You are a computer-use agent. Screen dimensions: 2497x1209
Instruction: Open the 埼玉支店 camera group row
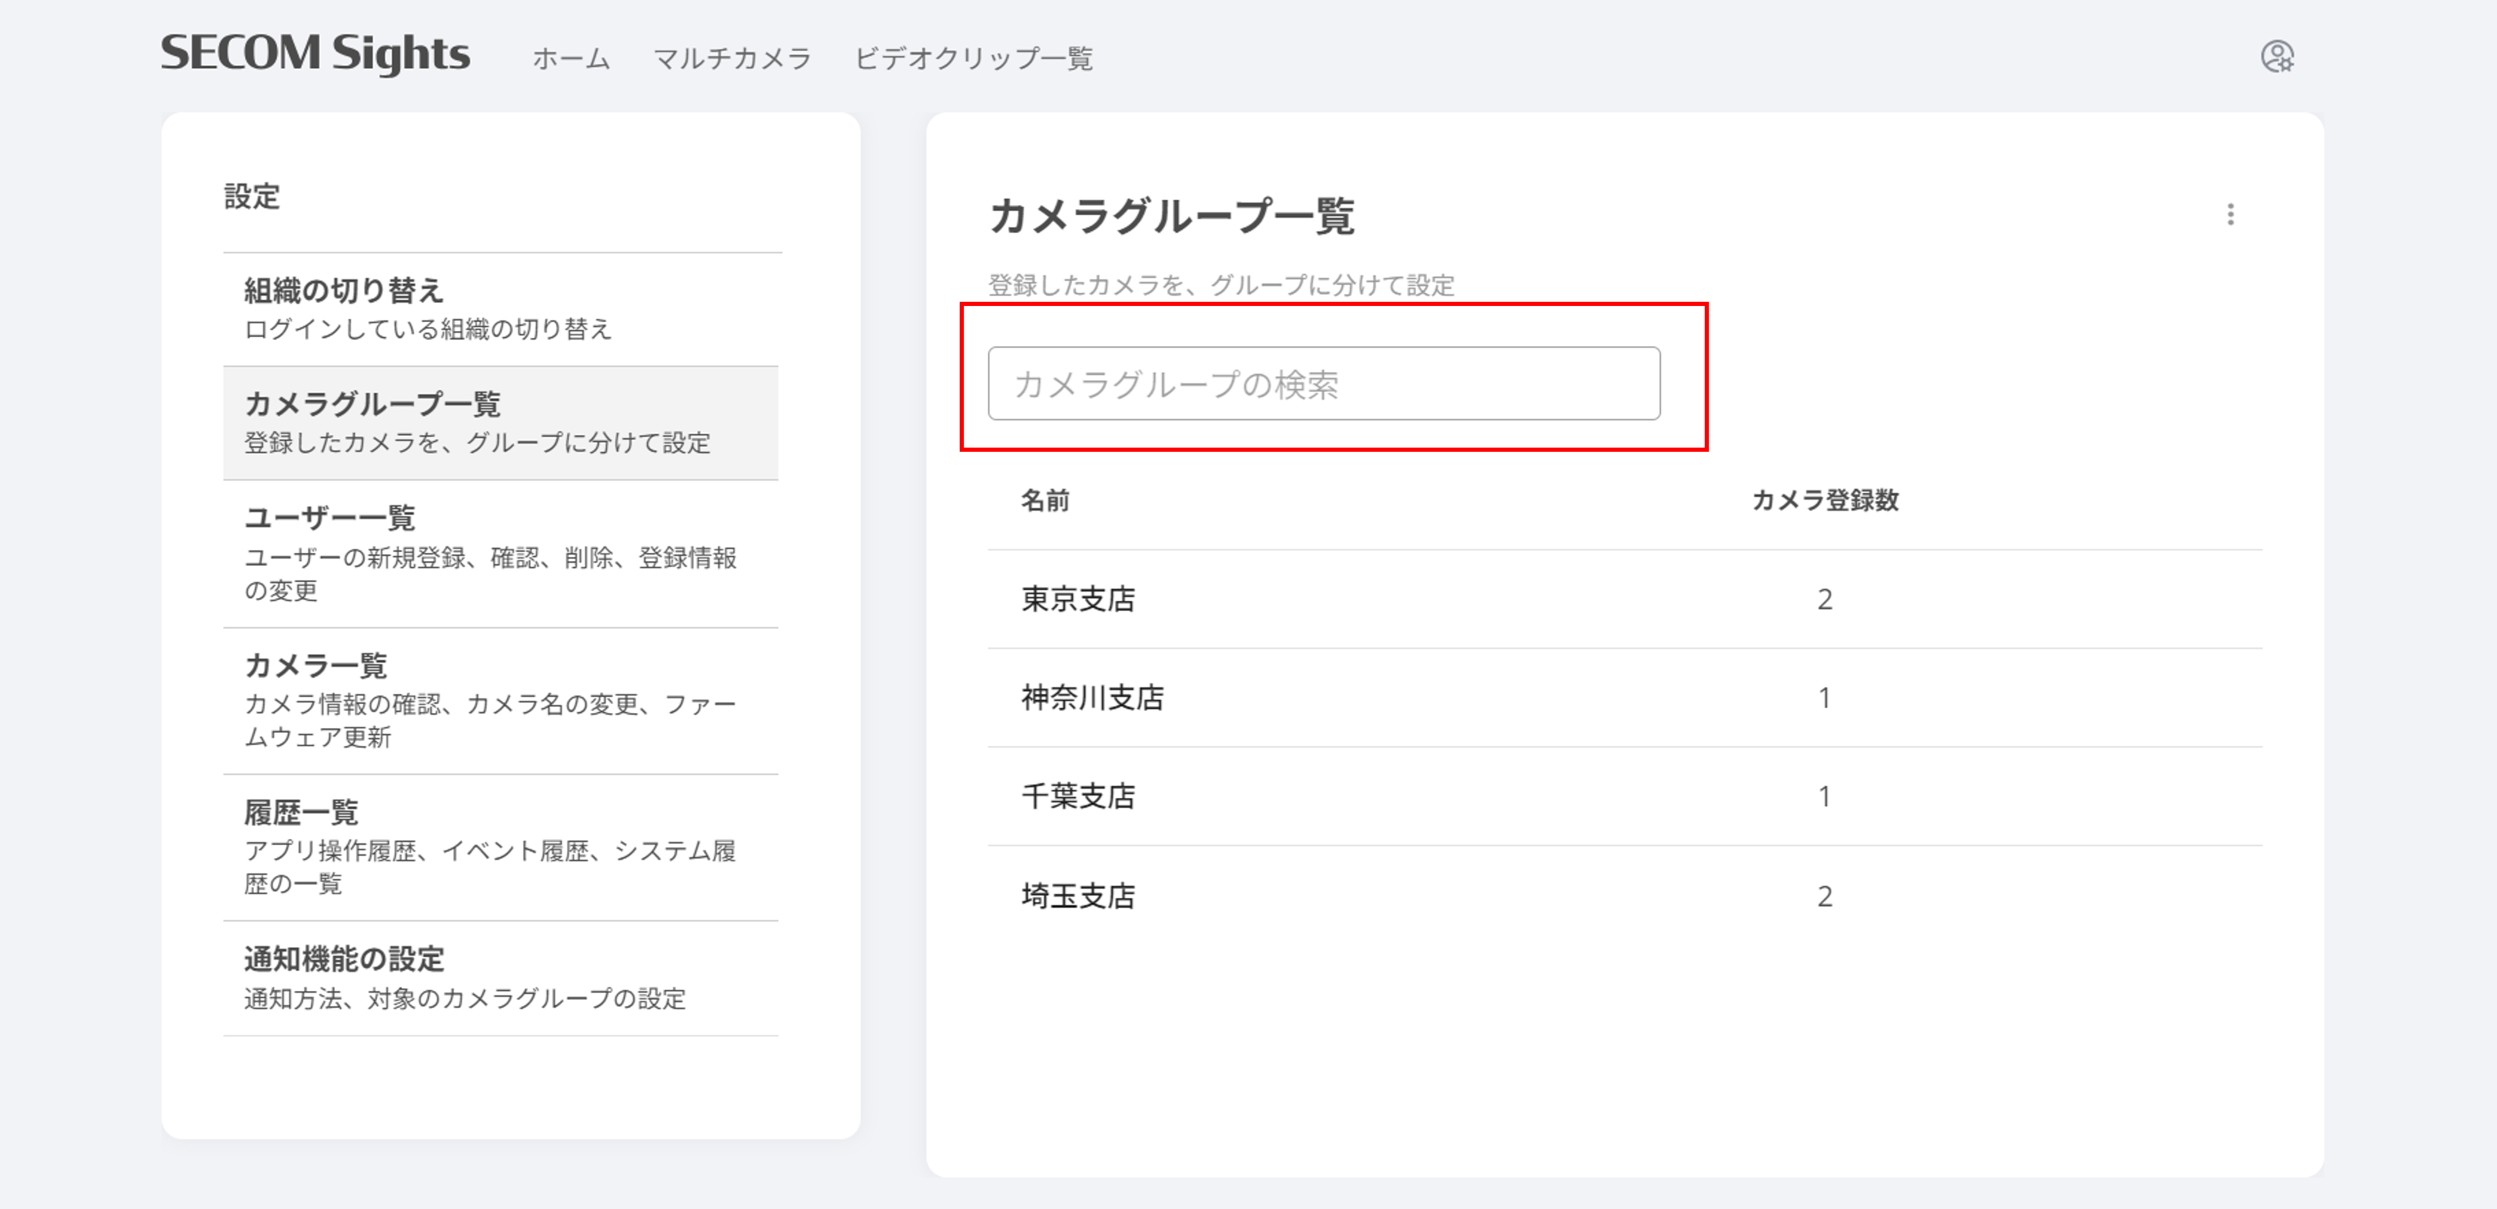pyautogui.click(x=1625, y=896)
